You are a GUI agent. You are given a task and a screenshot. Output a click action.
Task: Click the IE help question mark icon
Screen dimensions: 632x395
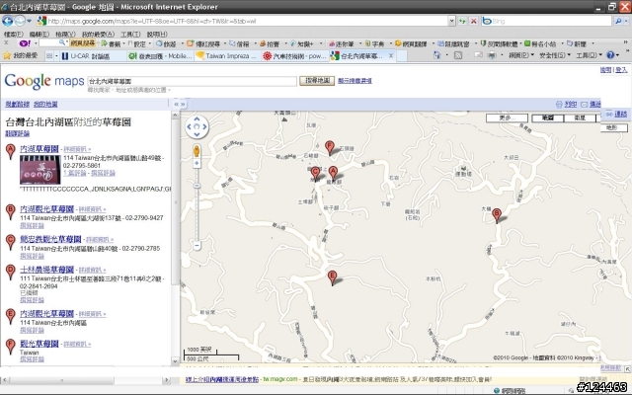(610, 55)
